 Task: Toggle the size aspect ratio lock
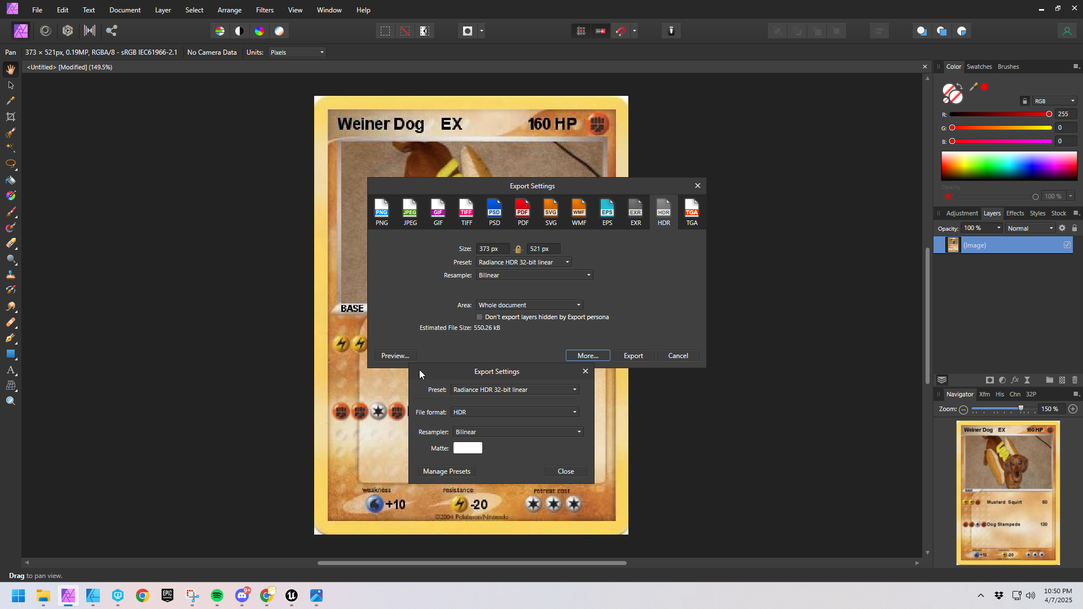[518, 249]
